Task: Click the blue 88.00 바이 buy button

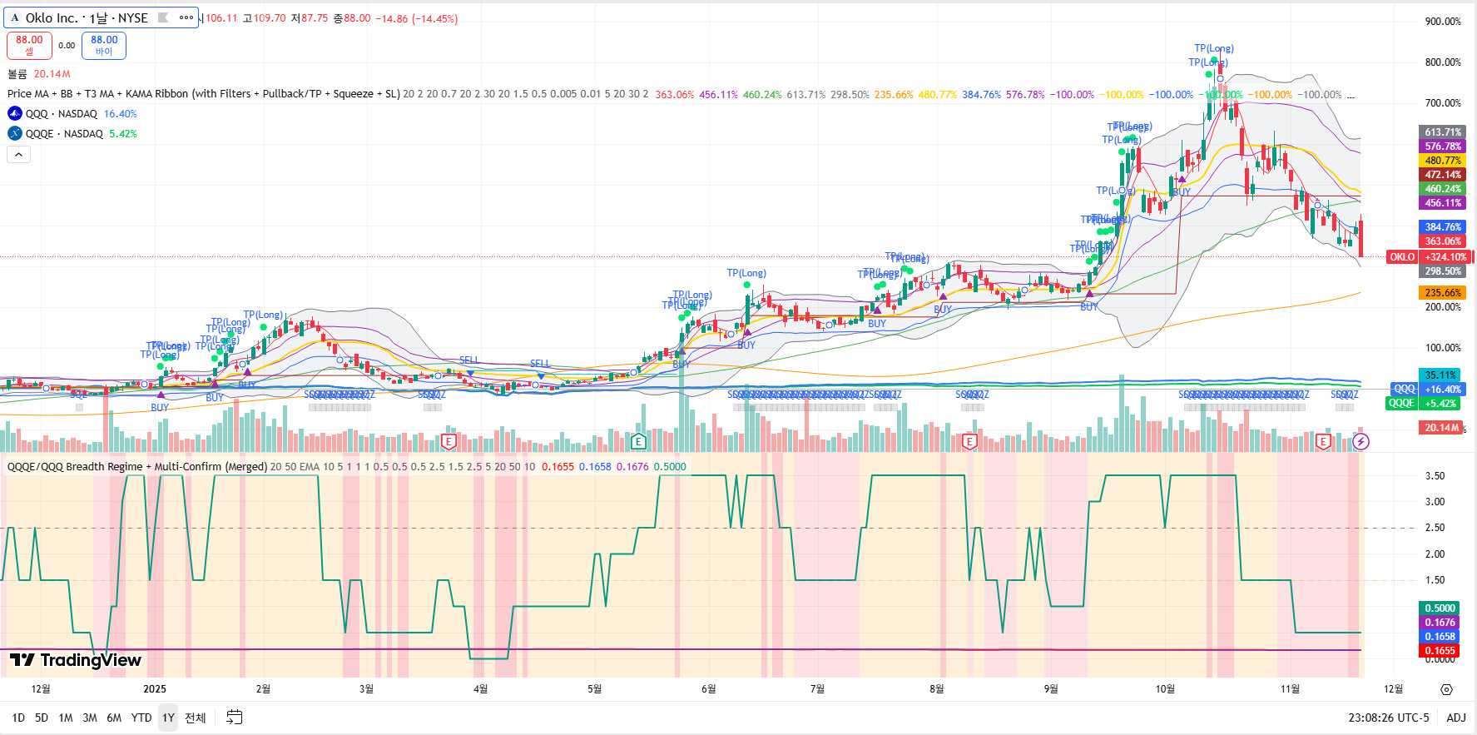Action: point(104,45)
